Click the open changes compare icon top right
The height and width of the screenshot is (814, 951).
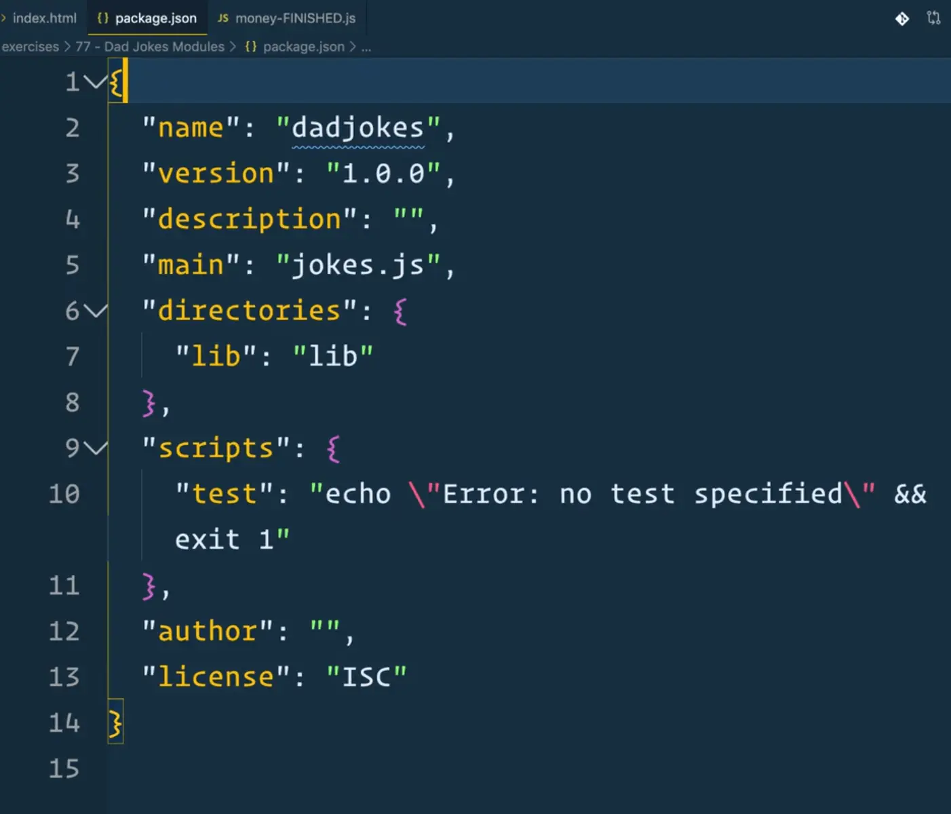tap(934, 19)
